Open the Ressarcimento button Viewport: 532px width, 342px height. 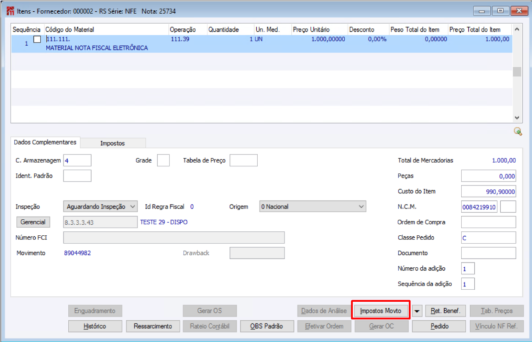point(153,327)
